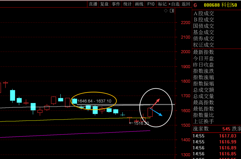
Task: Select the 指数量比 label
Action: tap(204, 115)
